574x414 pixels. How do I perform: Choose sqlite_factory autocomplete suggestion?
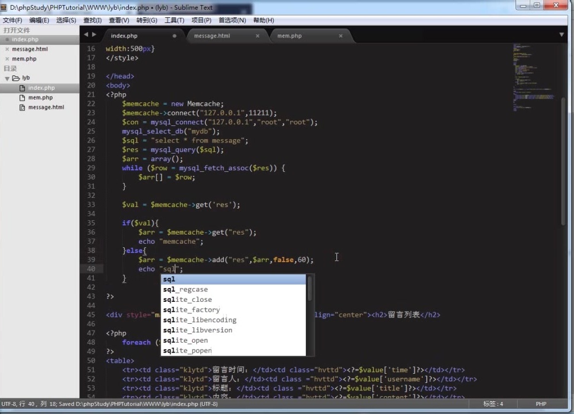(x=233, y=310)
